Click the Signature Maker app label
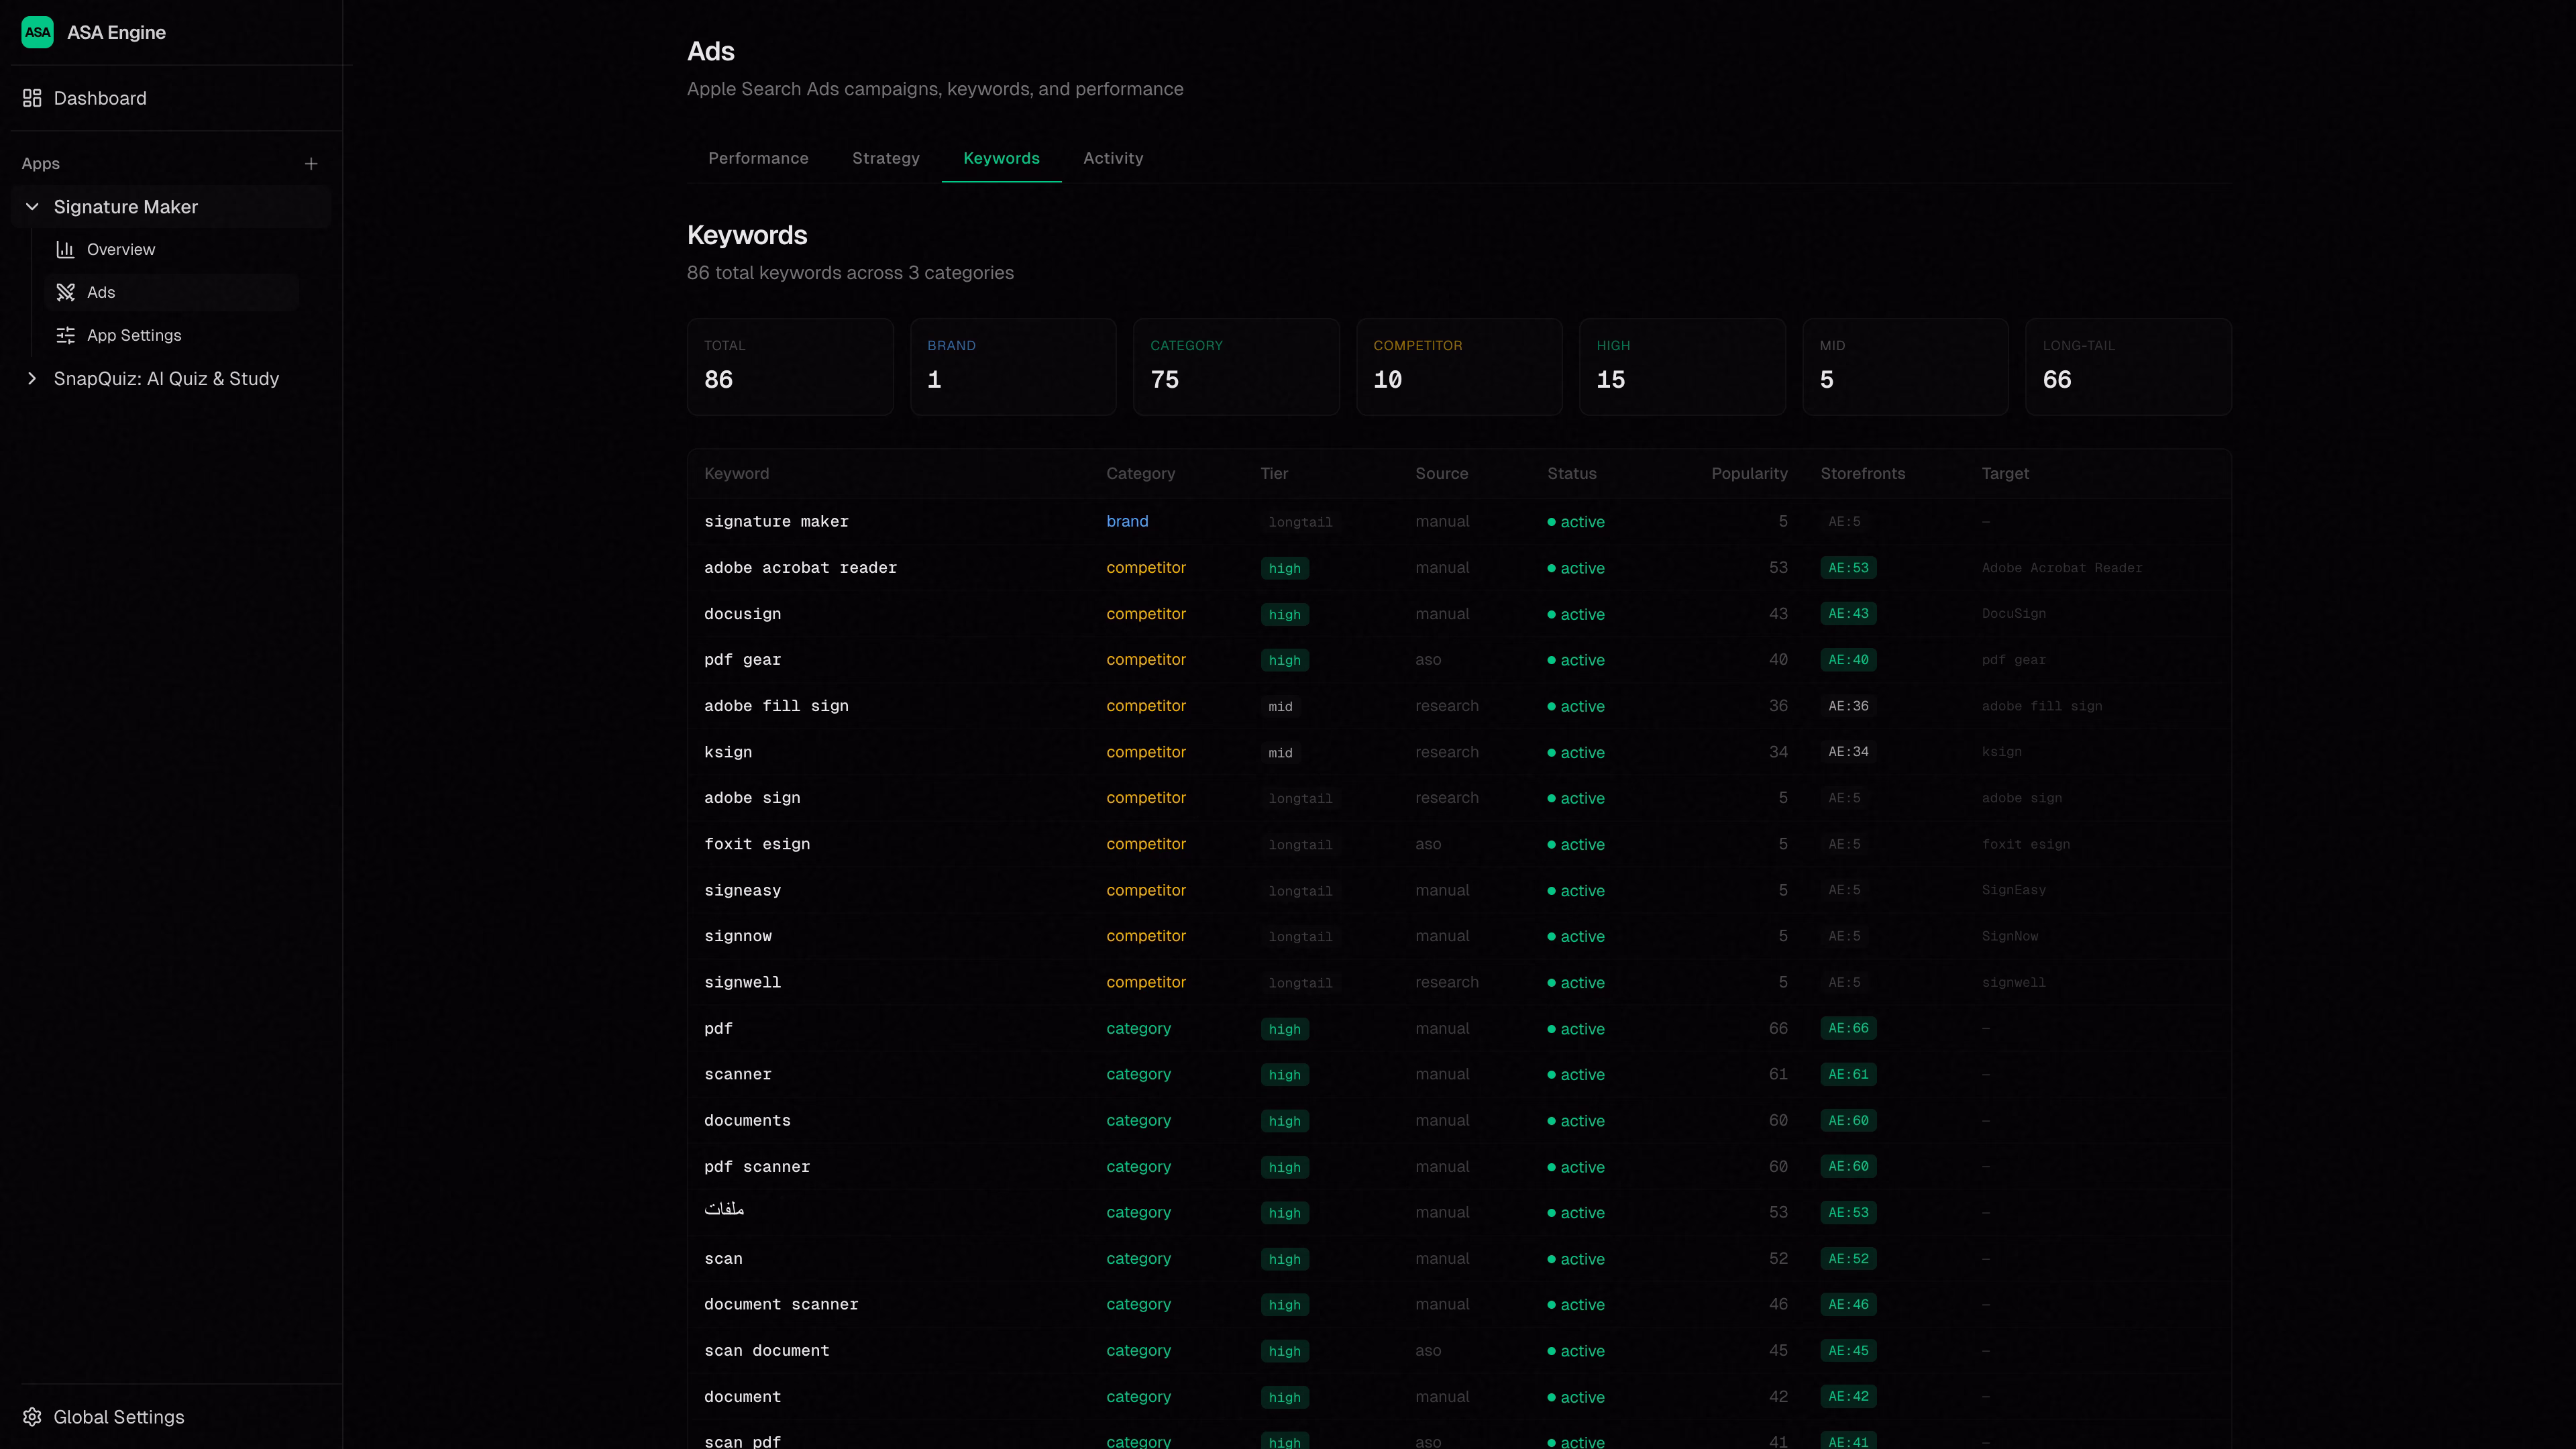 coord(126,207)
